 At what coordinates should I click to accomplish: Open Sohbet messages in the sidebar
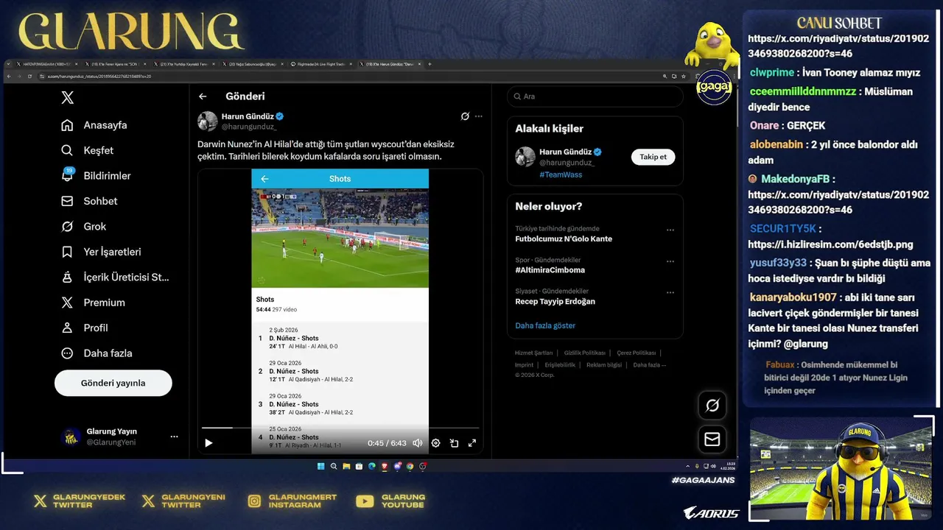point(89,201)
